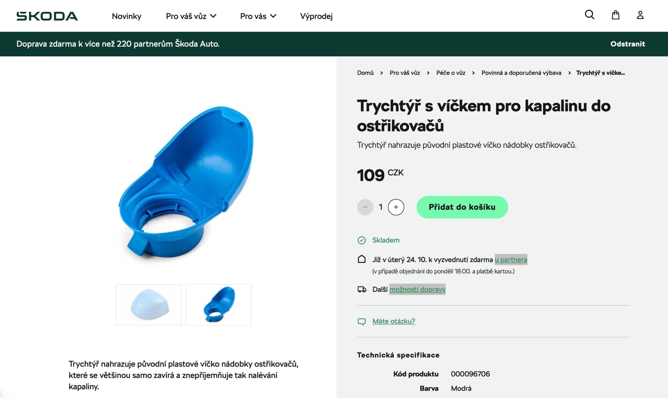Dismiss banner with Odstranit
This screenshot has height=398, width=668.
tap(627, 44)
